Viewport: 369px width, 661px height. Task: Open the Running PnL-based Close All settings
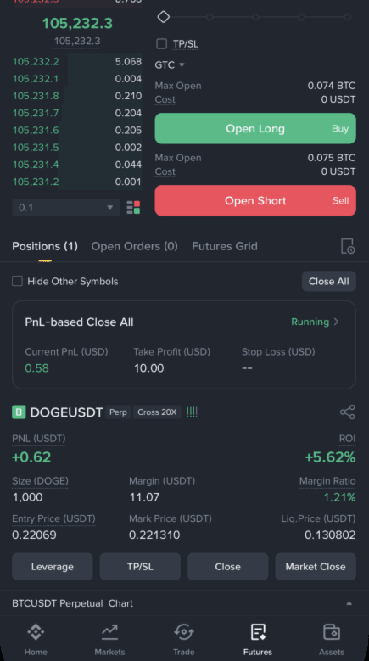(315, 322)
